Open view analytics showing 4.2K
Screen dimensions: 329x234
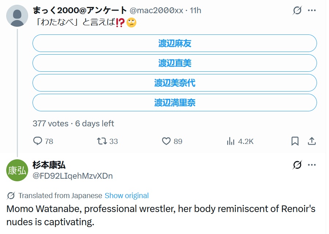pyautogui.click(x=231, y=141)
